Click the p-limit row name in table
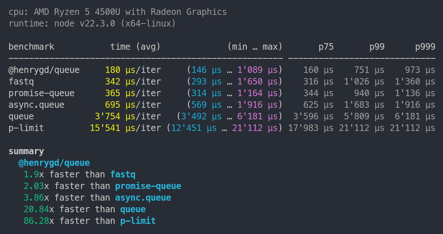Screen dimensions: 443x234 click(x=26, y=128)
